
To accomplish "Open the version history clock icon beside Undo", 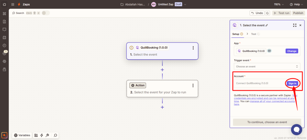I will click(x=267, y=13).
